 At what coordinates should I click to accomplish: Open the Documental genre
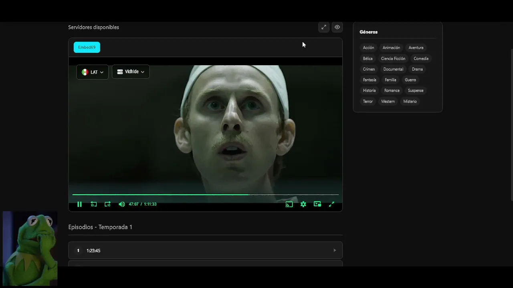393,69
